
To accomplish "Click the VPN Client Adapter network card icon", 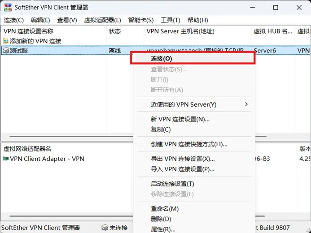I will (x=6, y=159).
